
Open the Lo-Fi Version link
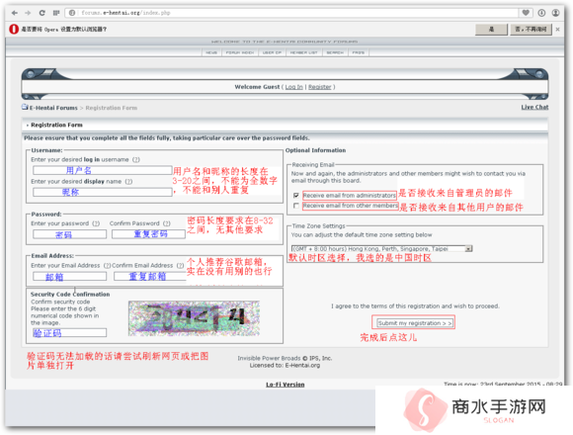coord(286,385)
